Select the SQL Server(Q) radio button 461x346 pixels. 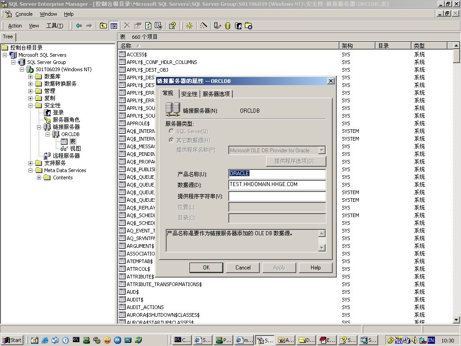[172, 131]
